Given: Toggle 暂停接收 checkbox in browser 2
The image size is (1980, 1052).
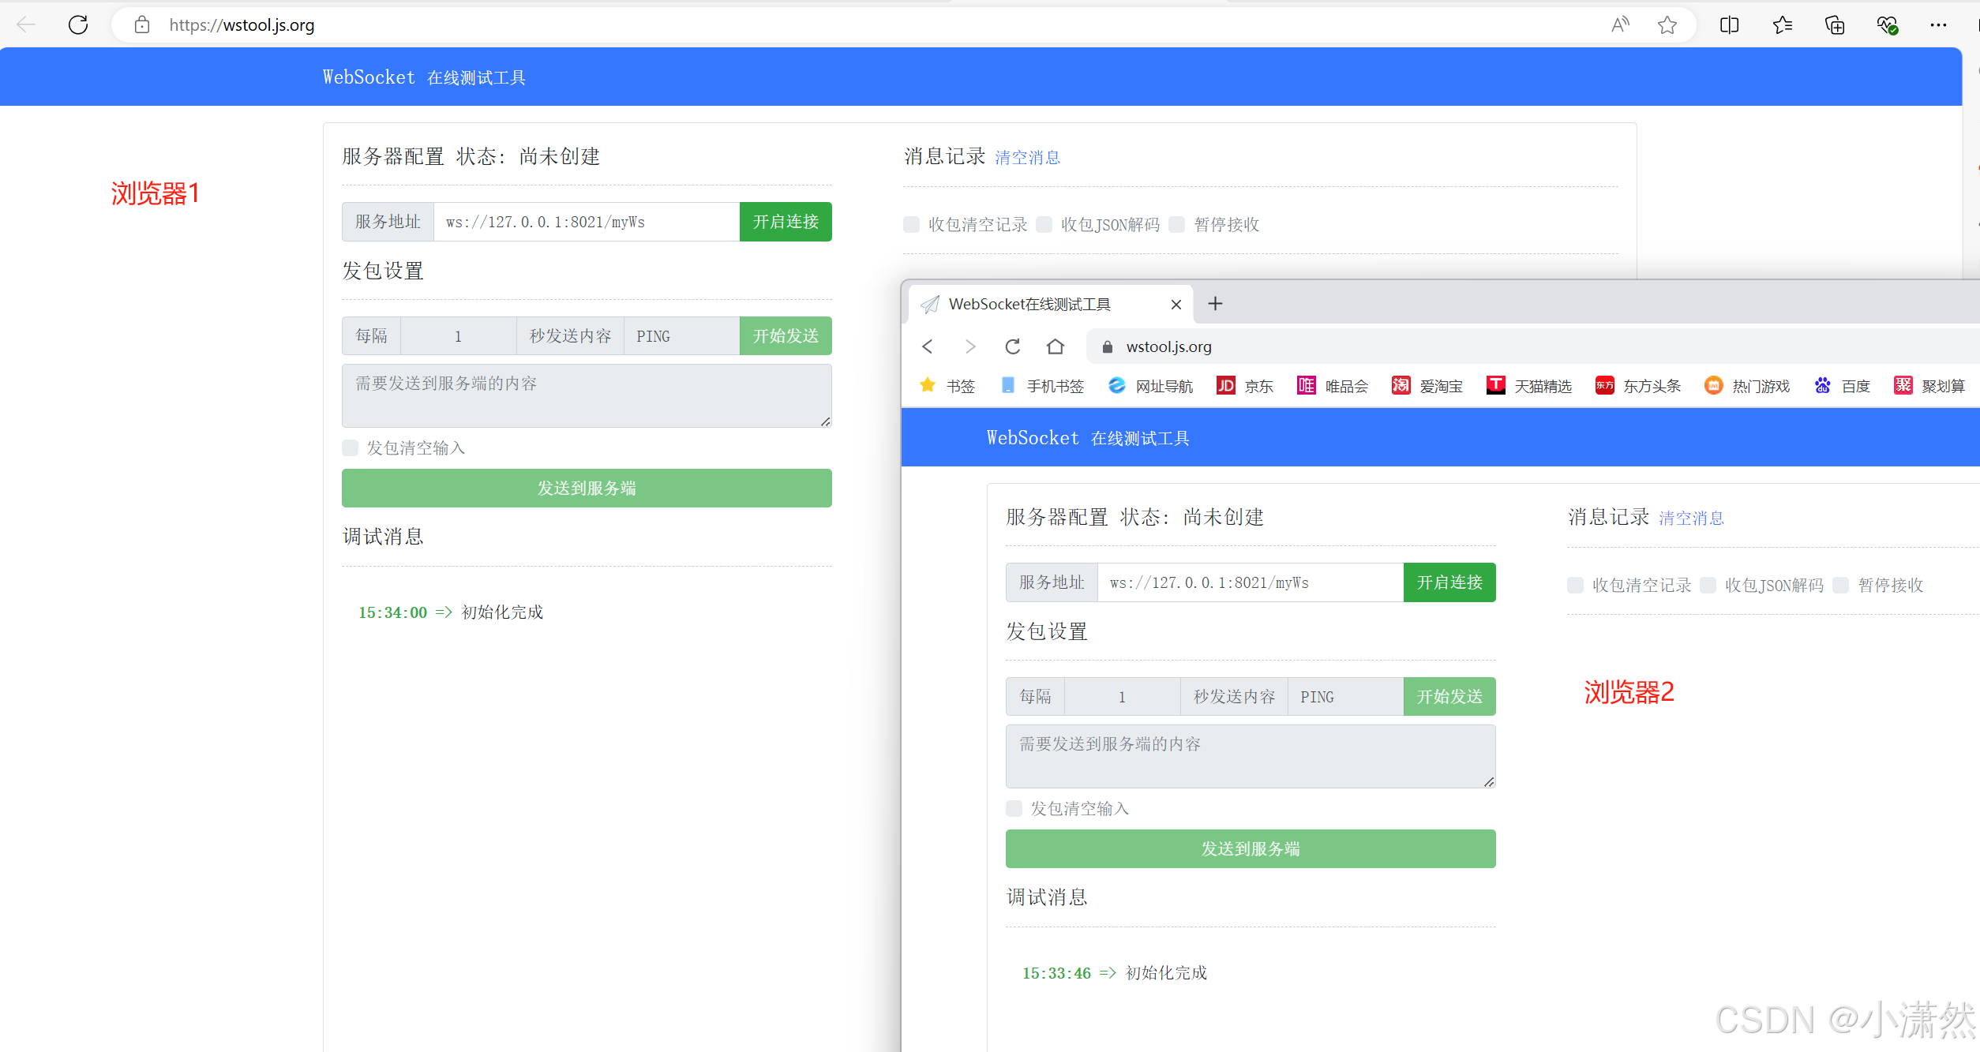Looking at the screenshot, I should (1840, 586).
